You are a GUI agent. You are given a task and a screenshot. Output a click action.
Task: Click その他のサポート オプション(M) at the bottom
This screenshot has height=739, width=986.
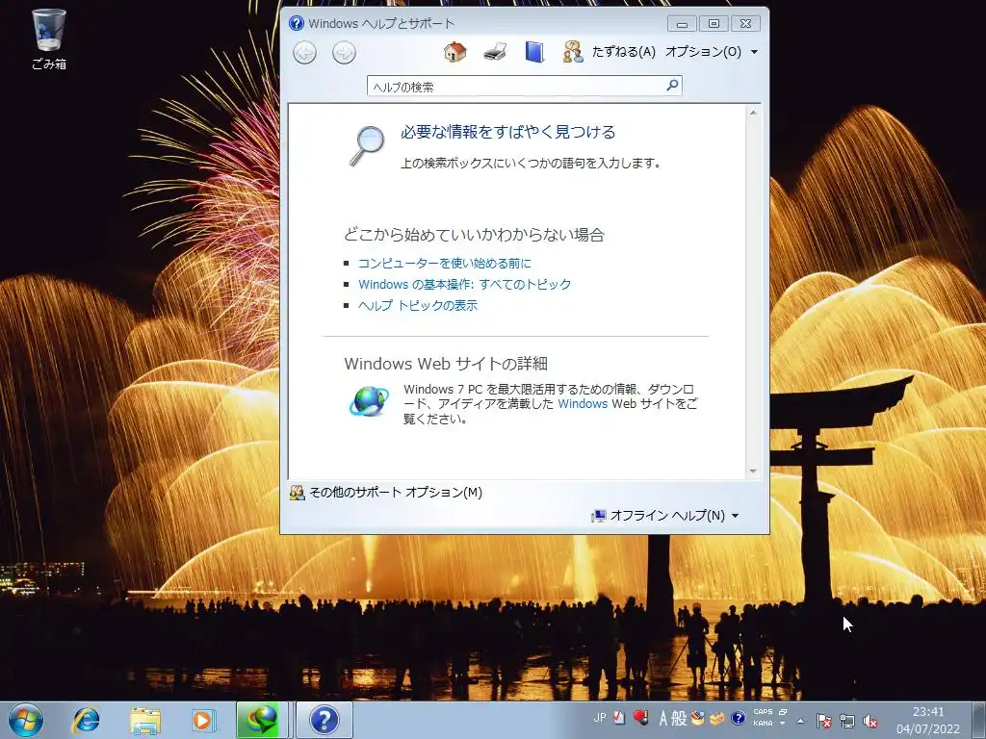point(386,493)
